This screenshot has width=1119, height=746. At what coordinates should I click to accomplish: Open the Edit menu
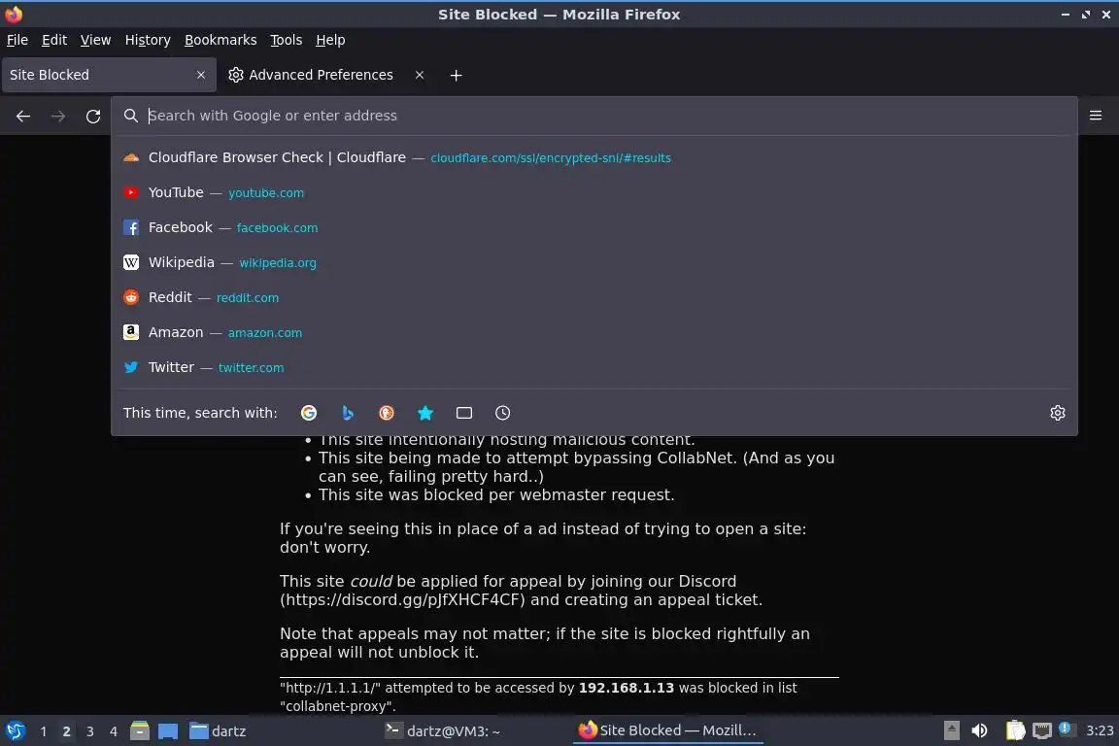(54, 40)
